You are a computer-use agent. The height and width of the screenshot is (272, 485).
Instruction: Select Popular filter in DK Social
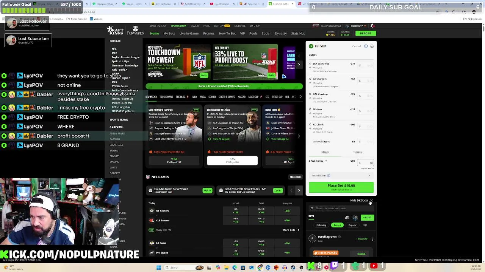click(353, 225)
